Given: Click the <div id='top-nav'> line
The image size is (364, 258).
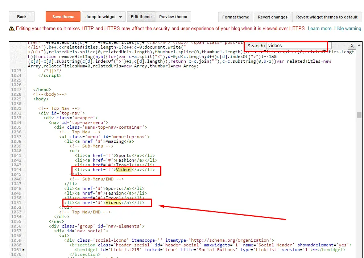Looking at the screenshot, I should point(62,113).
